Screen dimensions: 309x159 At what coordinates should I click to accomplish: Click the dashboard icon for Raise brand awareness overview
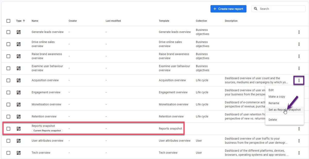point(19,56)
